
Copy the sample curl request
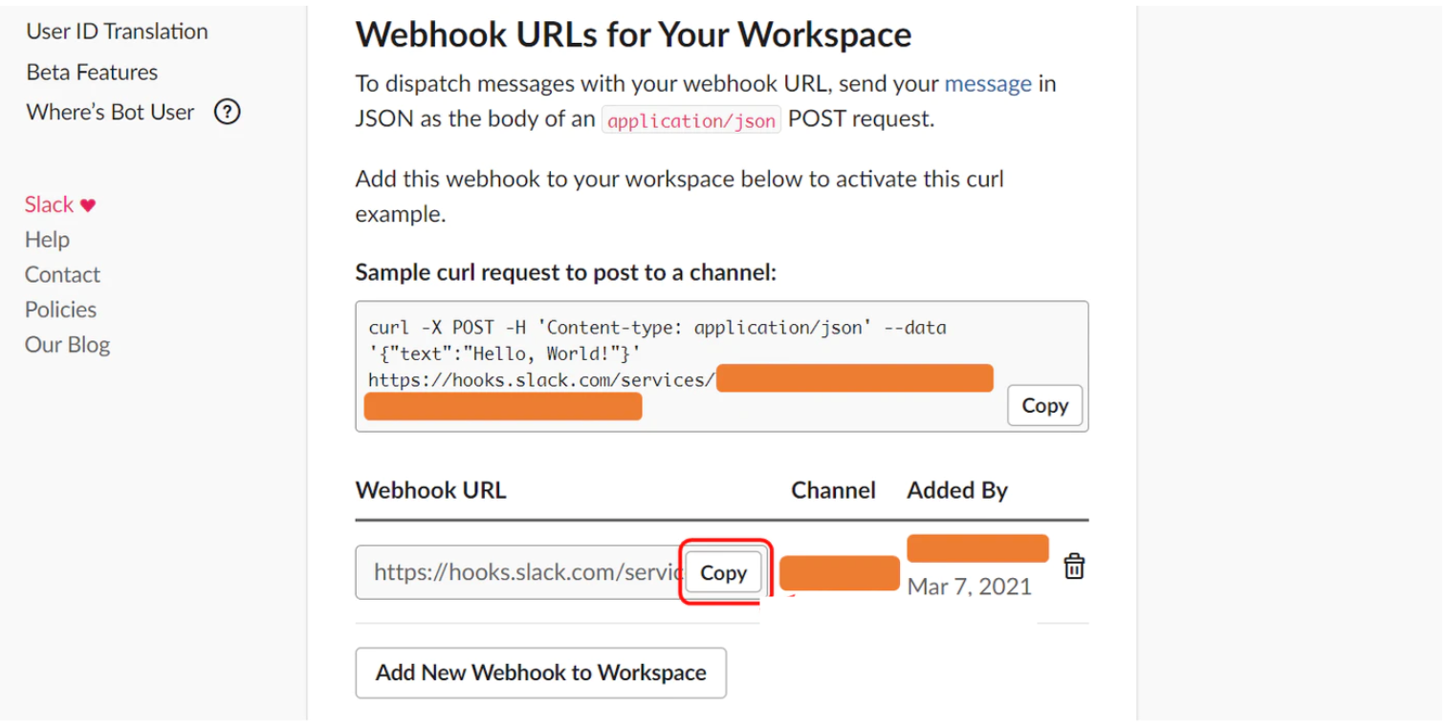pos(1044,405)
